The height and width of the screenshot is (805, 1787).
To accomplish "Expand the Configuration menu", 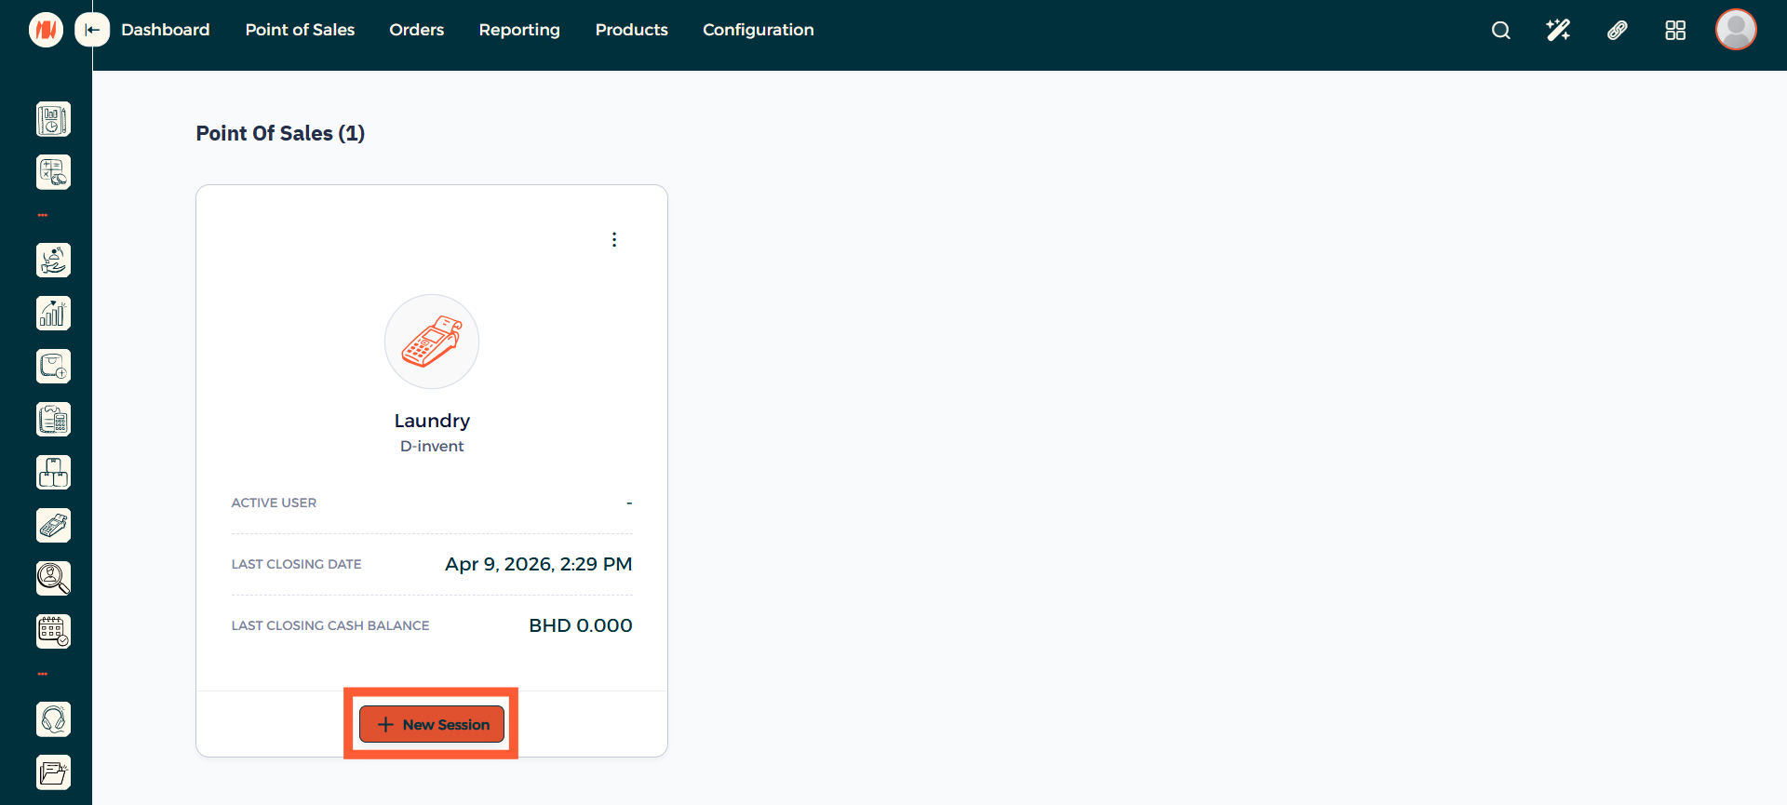I will click(x=758, y=30).
